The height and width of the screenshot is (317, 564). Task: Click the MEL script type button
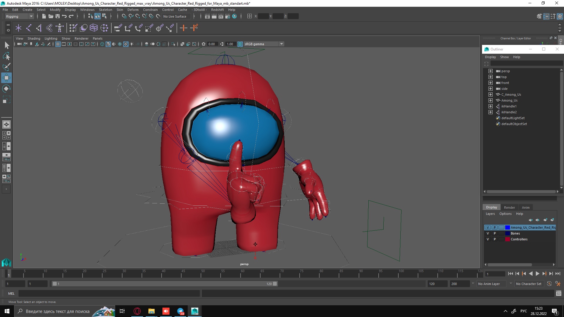pyautogui.click(x=11, y=294)
